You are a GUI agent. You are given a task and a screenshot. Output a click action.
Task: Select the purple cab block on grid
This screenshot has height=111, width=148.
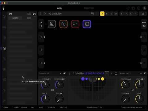click(x=87, y=24)
